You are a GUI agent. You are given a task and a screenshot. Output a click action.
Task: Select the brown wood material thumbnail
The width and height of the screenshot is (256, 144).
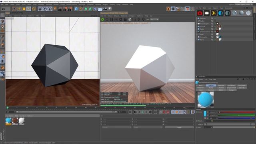point(15,121)
